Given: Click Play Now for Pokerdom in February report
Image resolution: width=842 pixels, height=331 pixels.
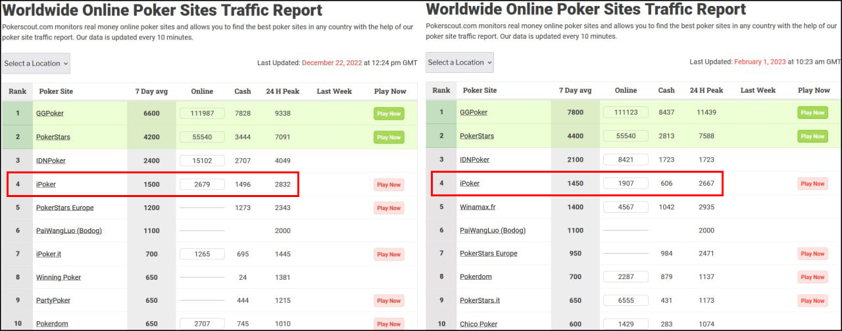Looking at the screenshot, I should click(813, 276).
